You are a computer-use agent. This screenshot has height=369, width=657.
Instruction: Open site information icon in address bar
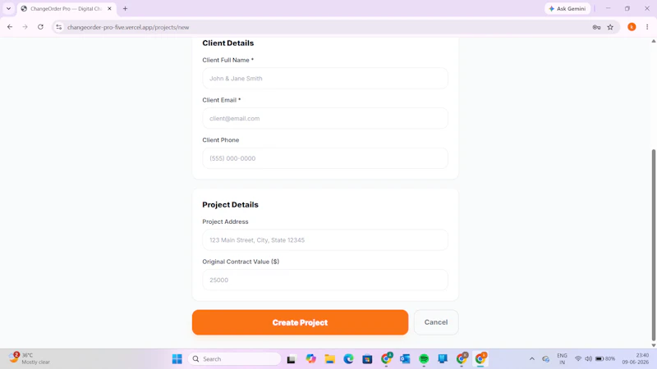58,27
